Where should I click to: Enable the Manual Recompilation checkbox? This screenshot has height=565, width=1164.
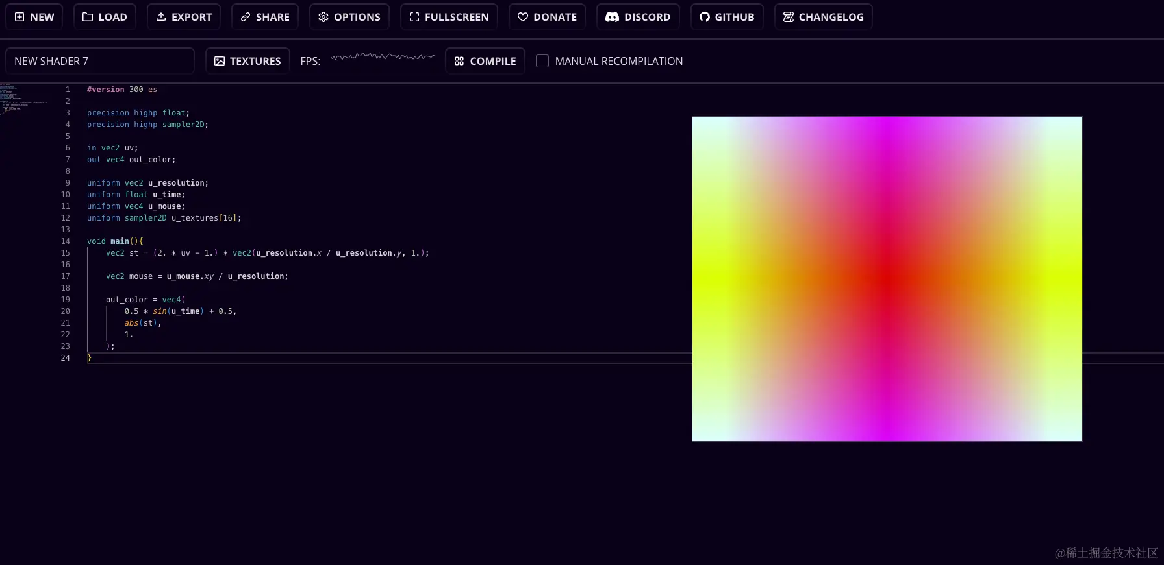pos(542,61)
